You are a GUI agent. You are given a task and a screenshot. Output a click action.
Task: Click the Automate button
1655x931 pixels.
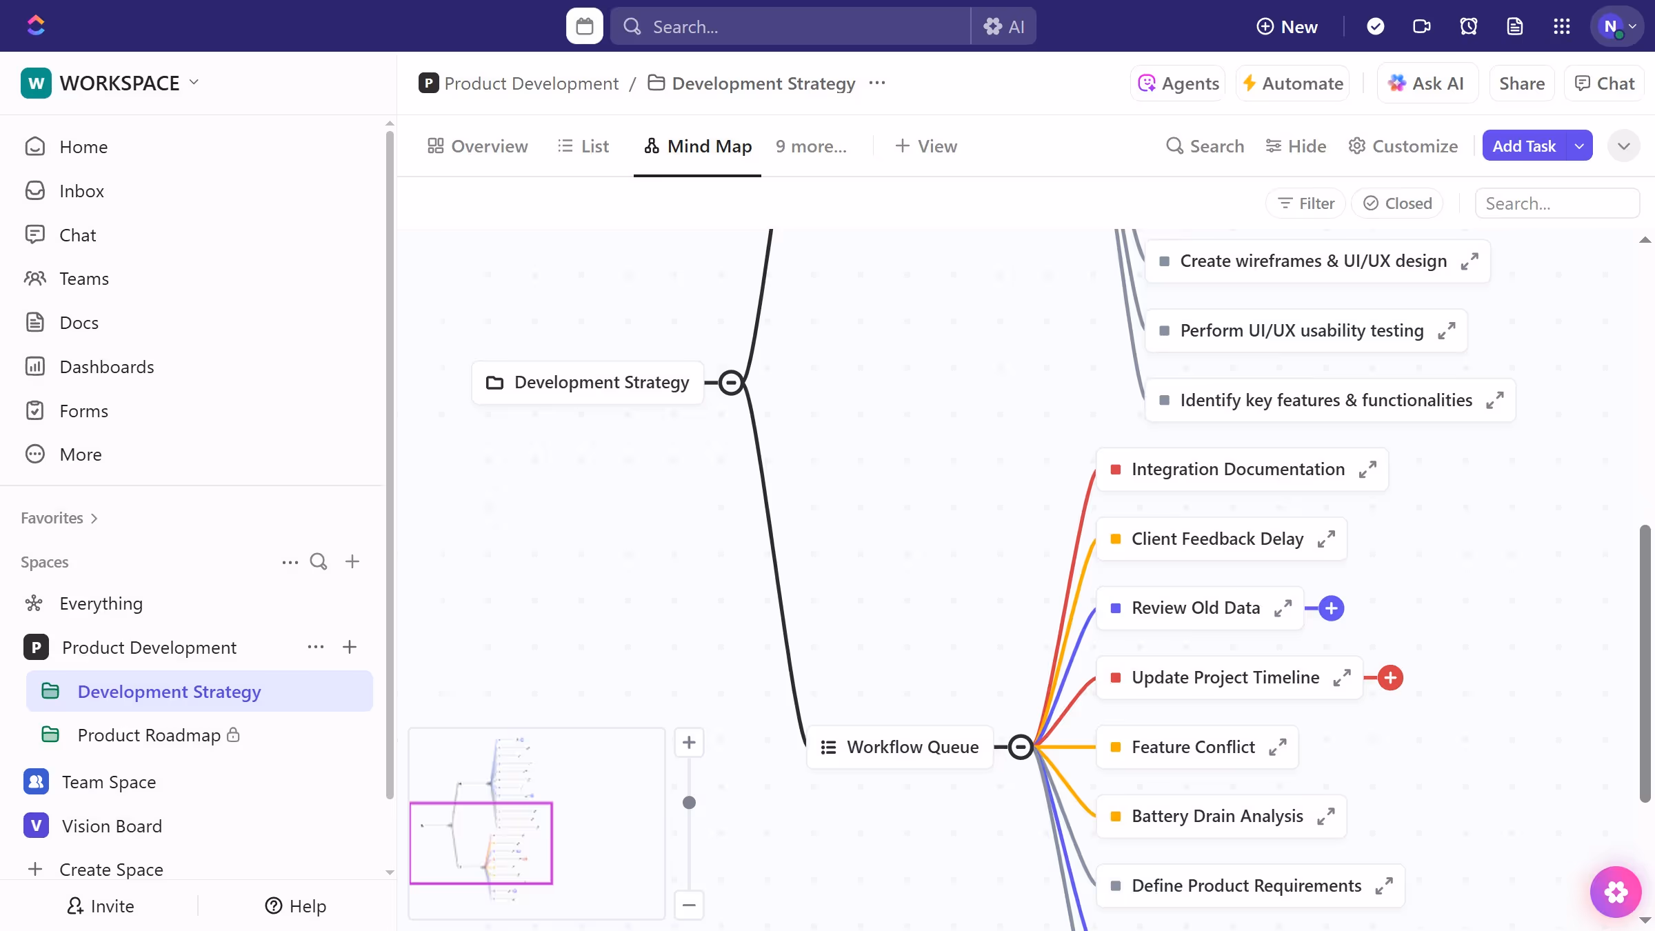(x=1292, y=83)
